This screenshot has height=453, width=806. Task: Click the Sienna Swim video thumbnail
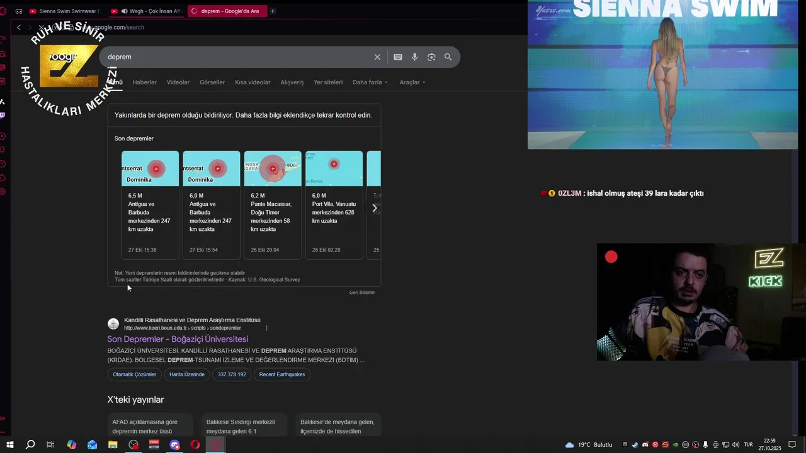coord(662,74)
